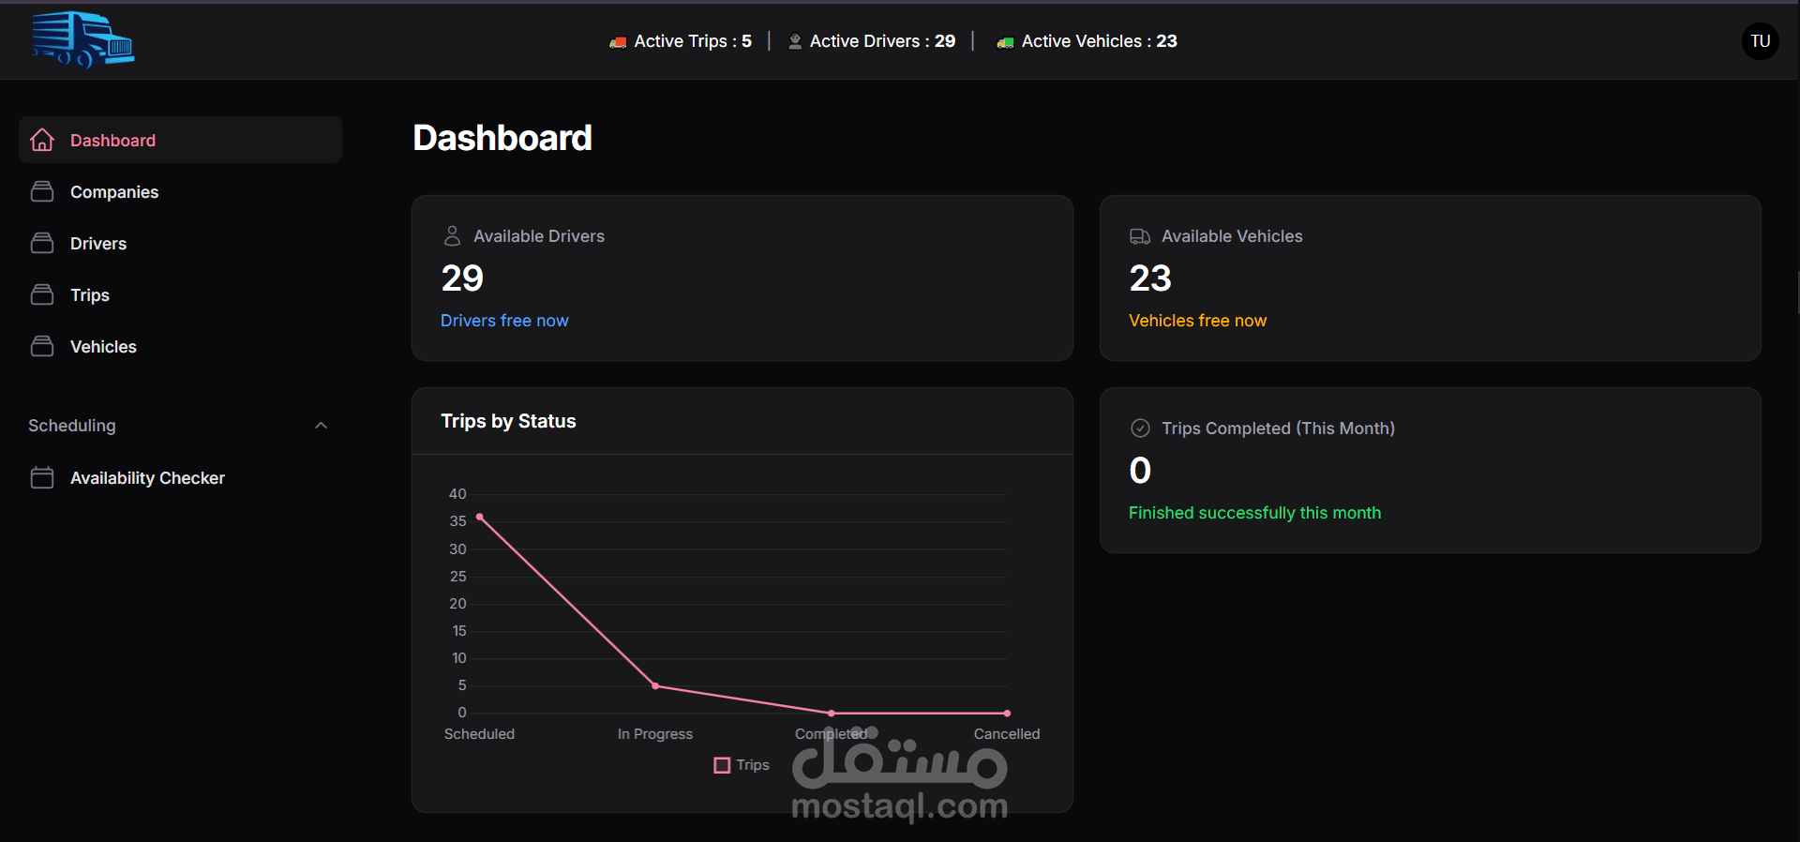
Task: Click the In Progress data point
Action: pyautogui.click(x=655, y=686)
